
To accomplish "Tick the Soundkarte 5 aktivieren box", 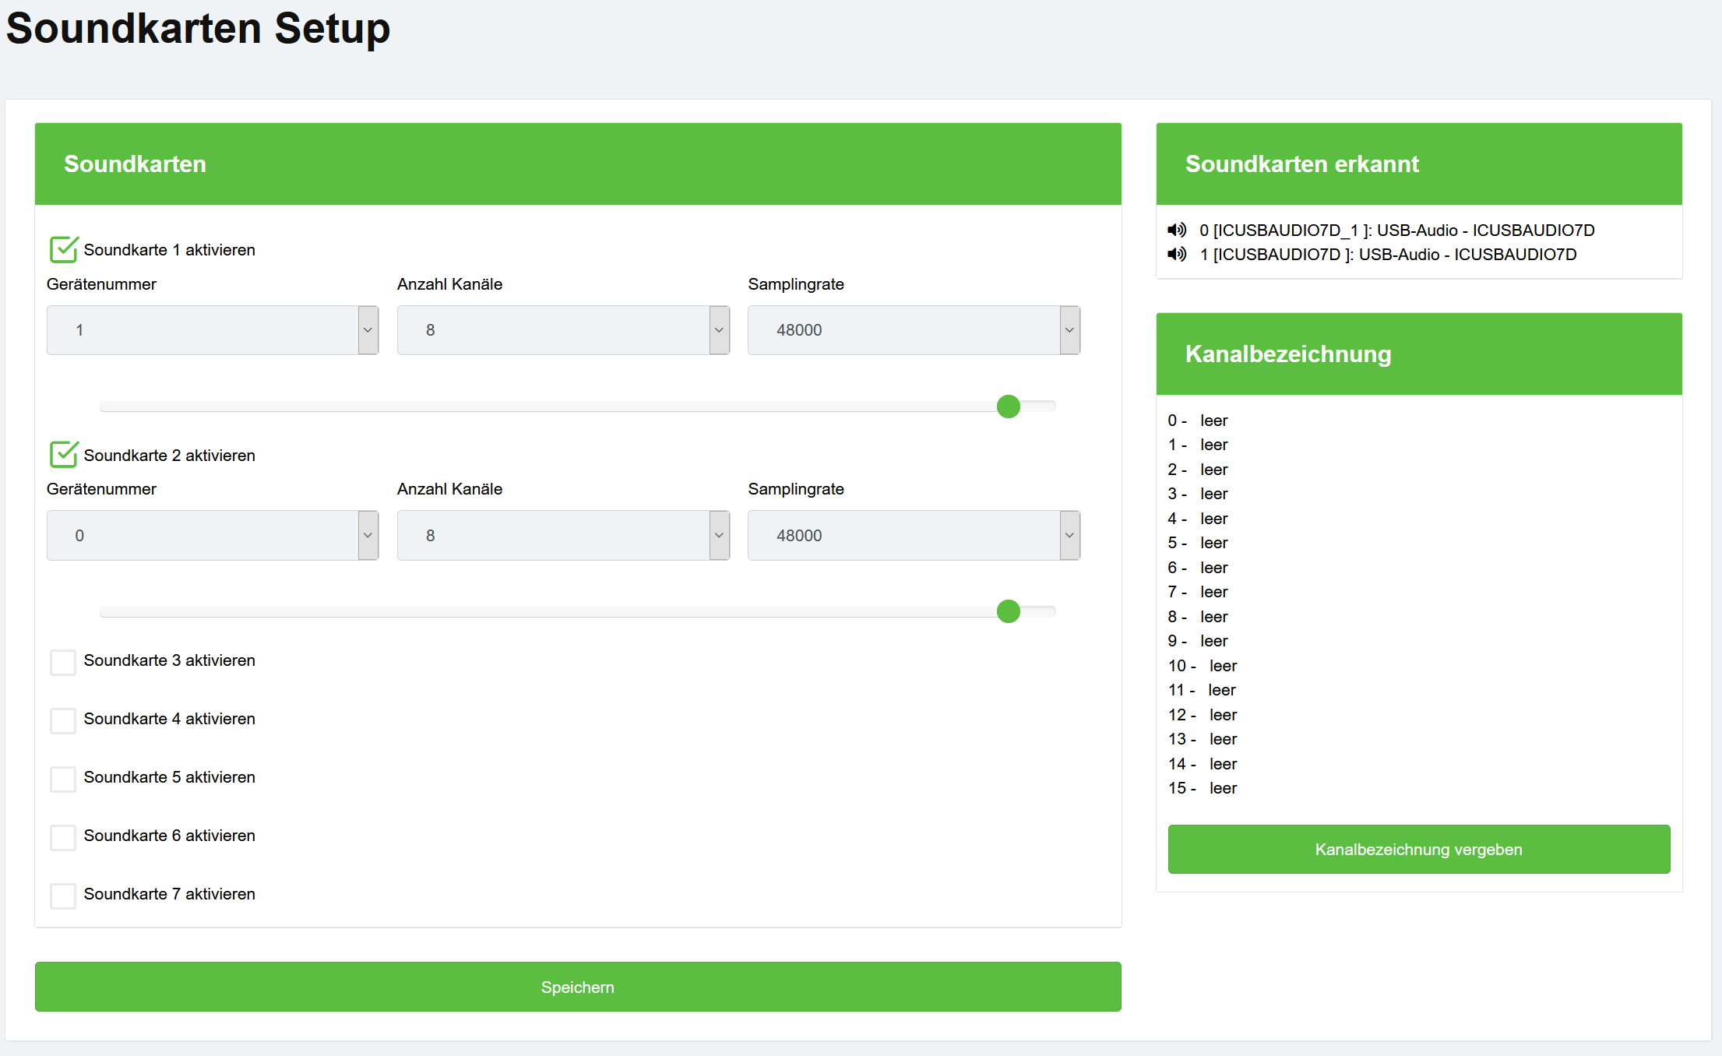I will [63, 779].
